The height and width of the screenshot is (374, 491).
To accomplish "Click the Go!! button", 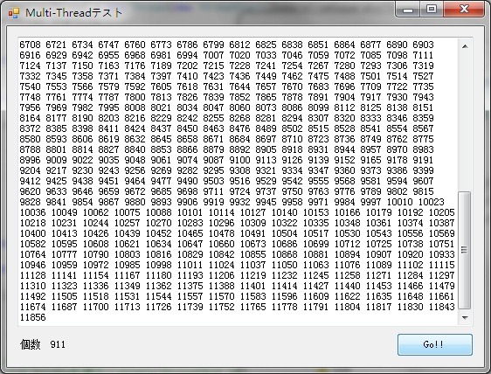I will click(434, 344).
